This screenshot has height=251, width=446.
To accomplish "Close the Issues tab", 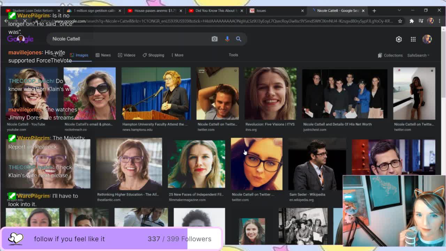I will coord(302,11).
